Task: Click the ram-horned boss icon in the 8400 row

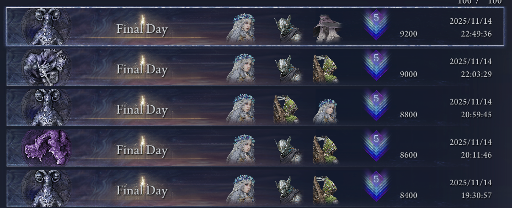Action: click(46, 188)
